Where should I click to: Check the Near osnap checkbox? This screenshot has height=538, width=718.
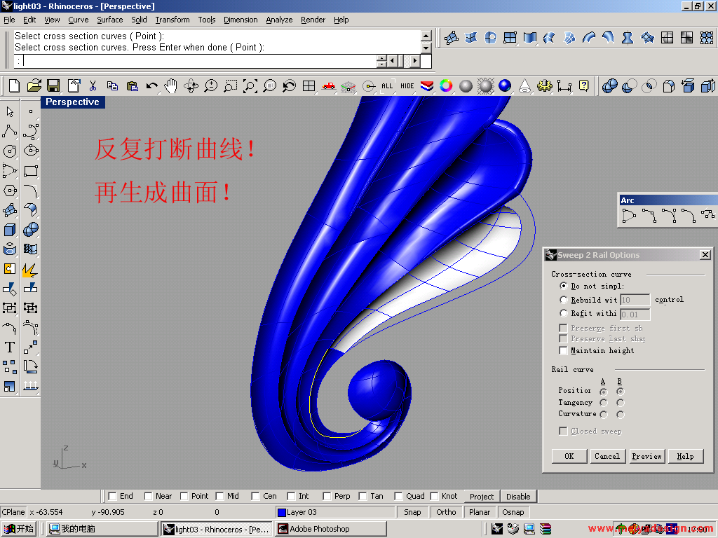pos(149,496)
